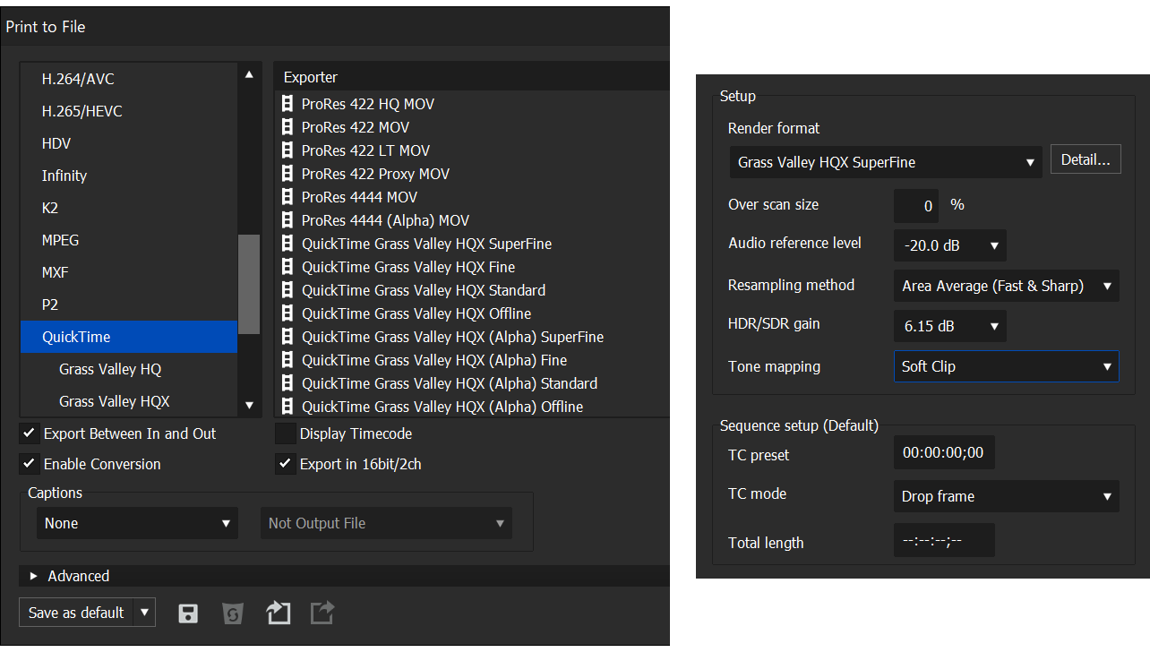1150x652 pixels.
Task: Select QuickTime in the category list
Action: point(129,337)
